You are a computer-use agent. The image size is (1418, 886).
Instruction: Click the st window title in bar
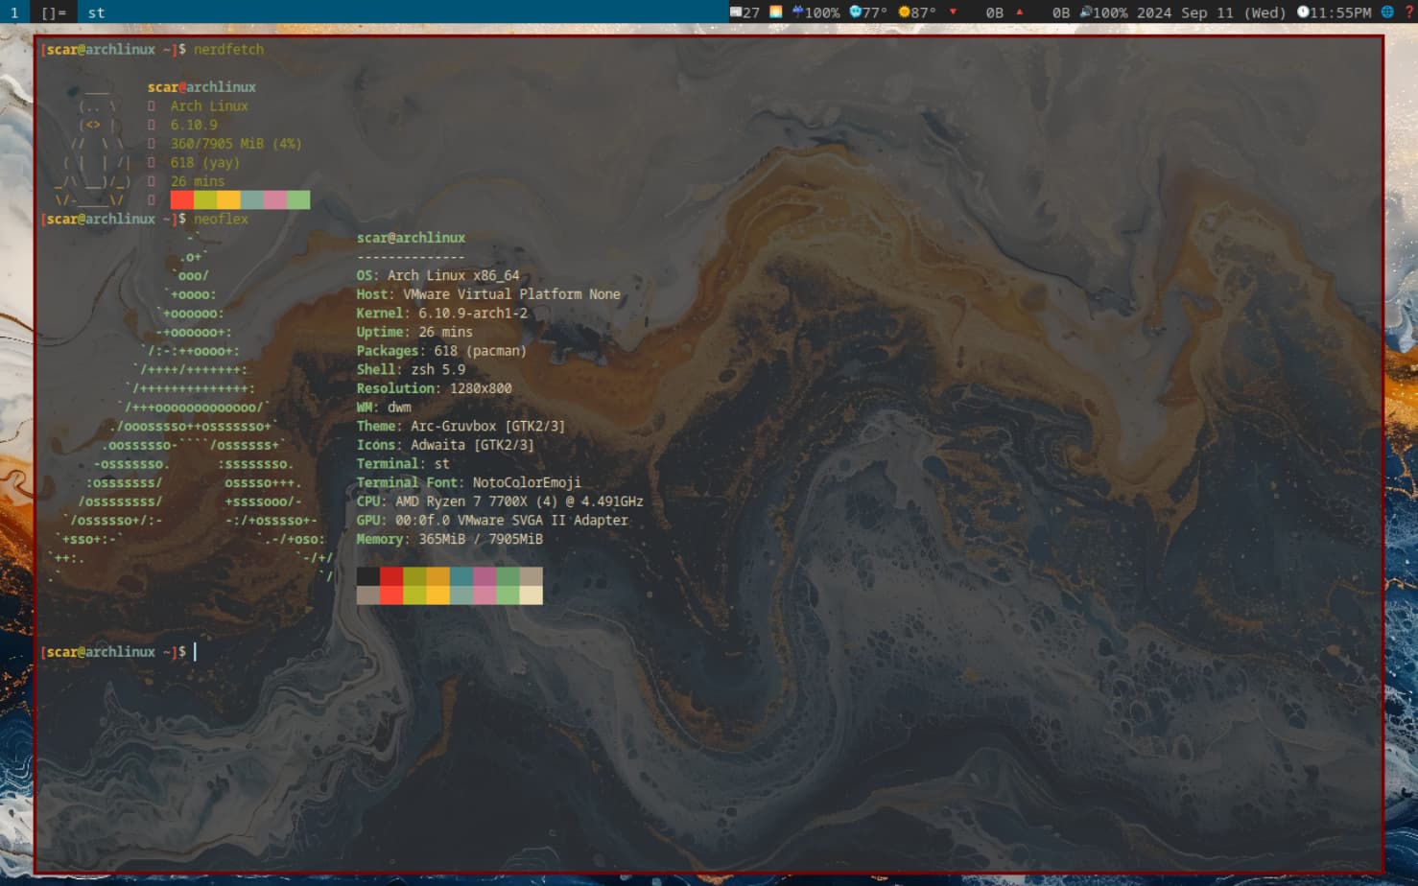click(x=96, y=12)
